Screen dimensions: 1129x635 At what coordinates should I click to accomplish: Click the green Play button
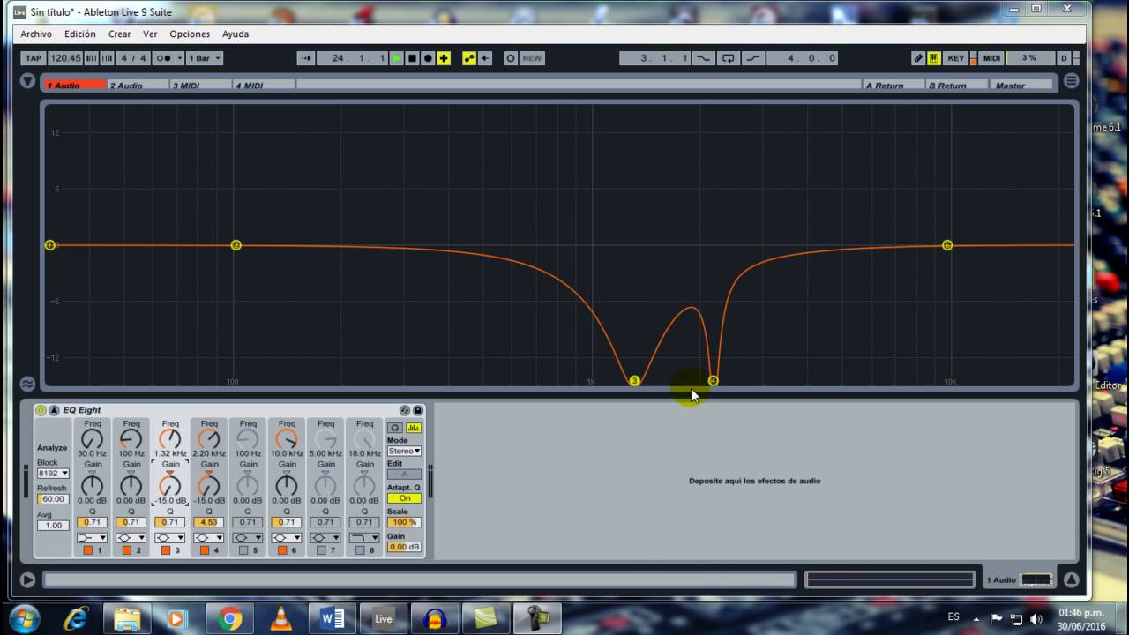396,58
